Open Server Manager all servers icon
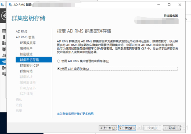The height and width of the screenshot is (134, 191). (4, 43)
